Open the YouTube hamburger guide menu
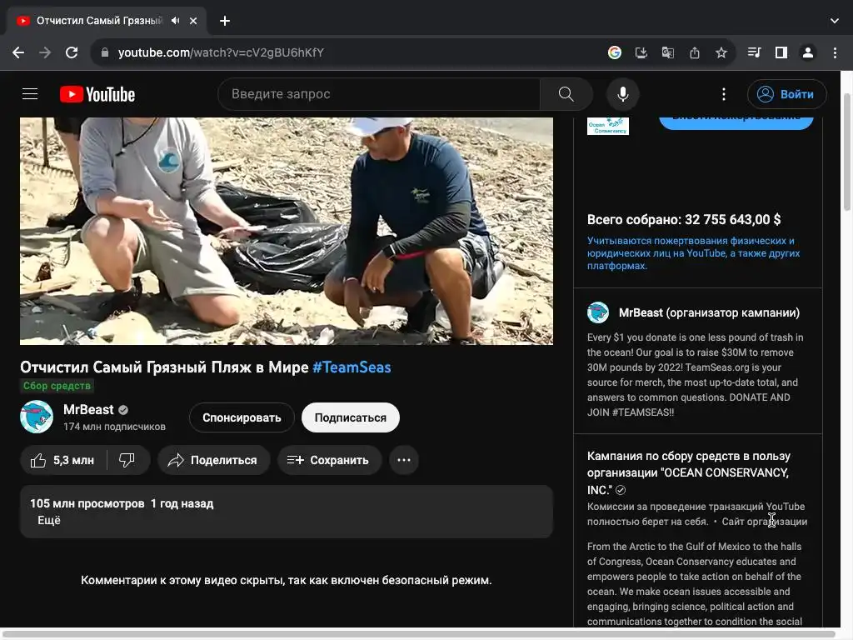Screen dimensions: 853x640 (x=30, y=94)
